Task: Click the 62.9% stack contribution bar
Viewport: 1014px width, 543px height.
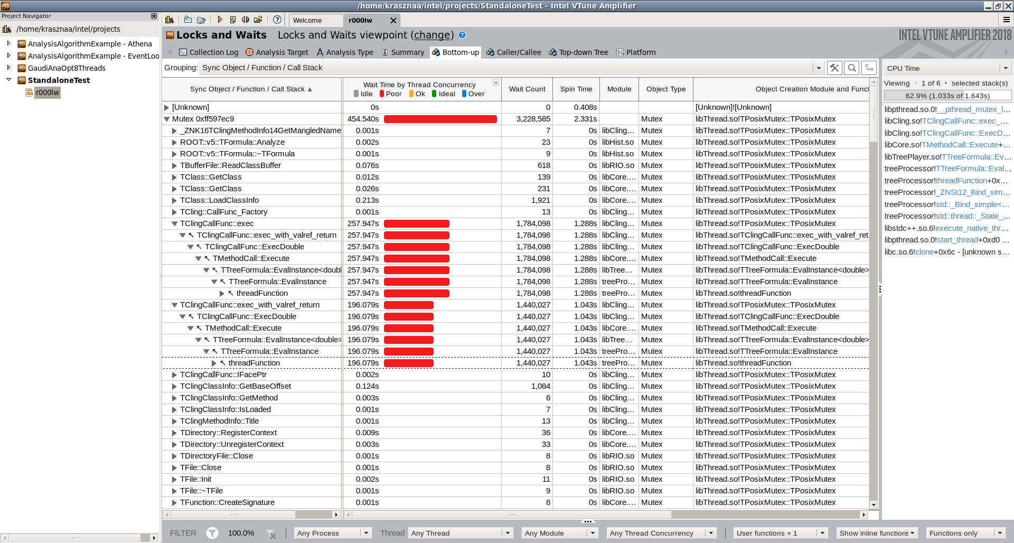Action: pyautogui.click(x=947, y=96)
